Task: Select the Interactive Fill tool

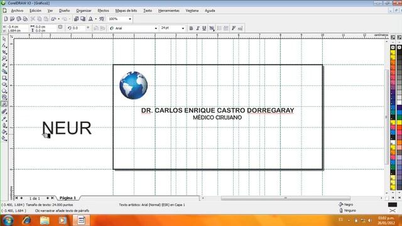Action: point(4,138)
